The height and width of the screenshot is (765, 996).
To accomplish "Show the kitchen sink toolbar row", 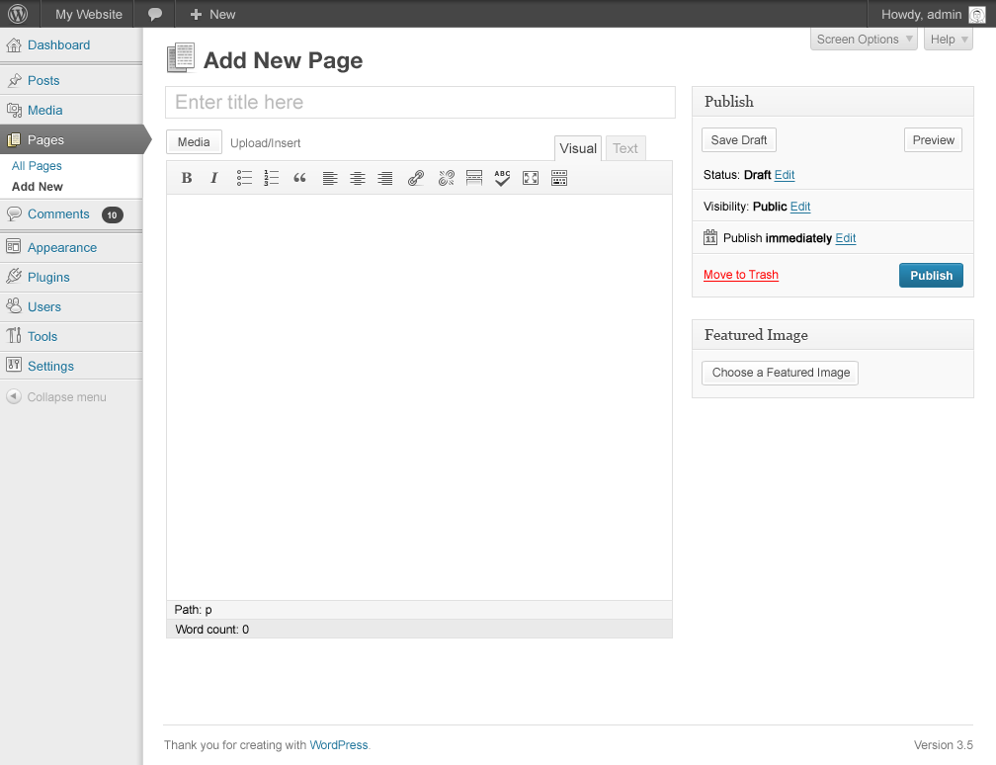I will point(559,178).
